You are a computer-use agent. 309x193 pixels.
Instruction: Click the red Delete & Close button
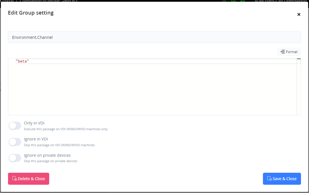point(29,179)
